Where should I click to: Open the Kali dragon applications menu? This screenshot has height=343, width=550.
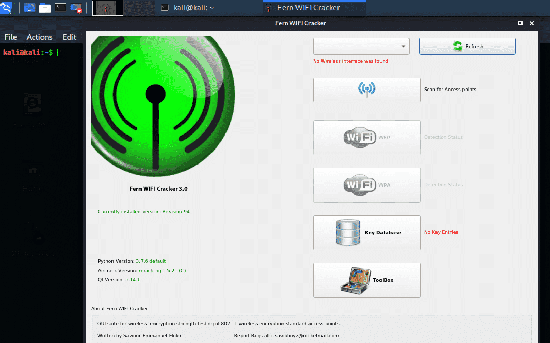coord(6,7)
